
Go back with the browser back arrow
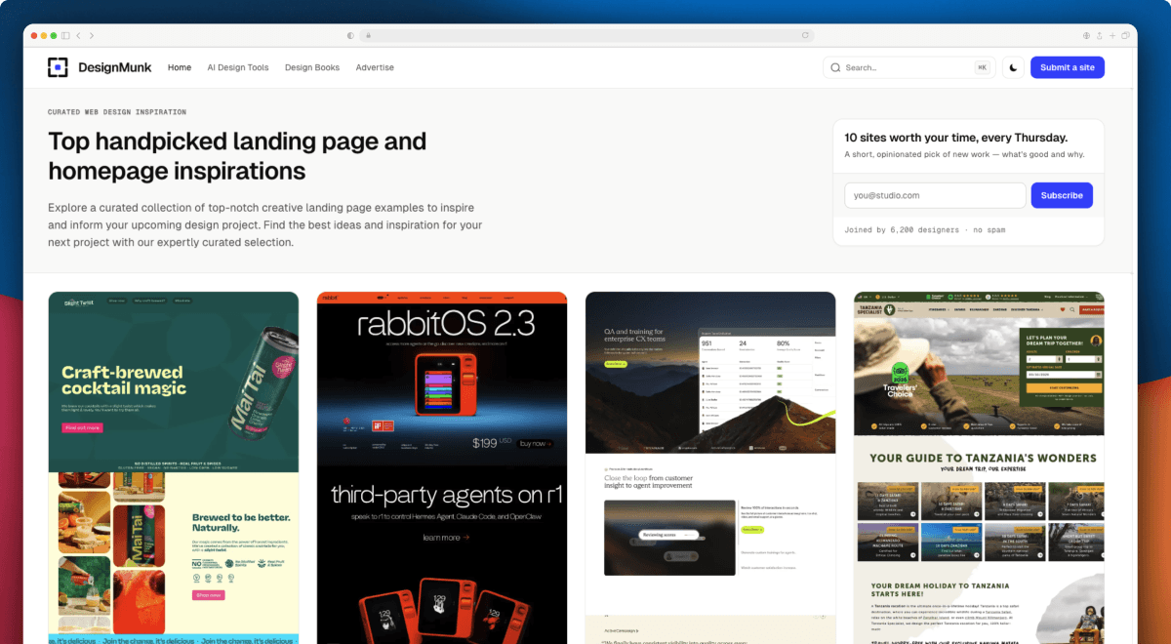point(79,35)
